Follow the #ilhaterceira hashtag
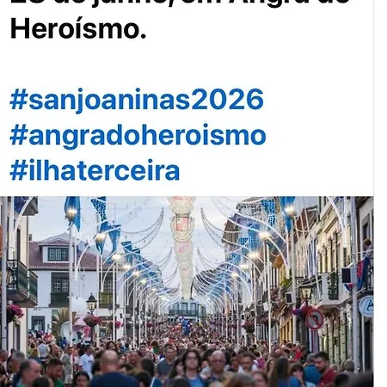387x387 pixels. pyautogui.click(x=95, y=170)
